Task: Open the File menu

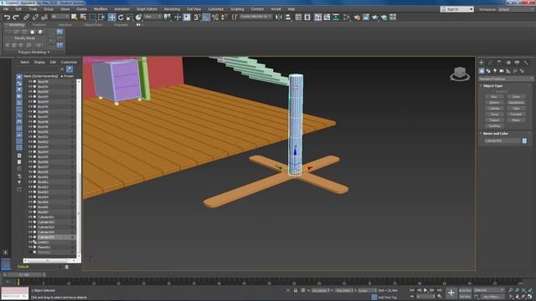Action: (x=6, y=9)
